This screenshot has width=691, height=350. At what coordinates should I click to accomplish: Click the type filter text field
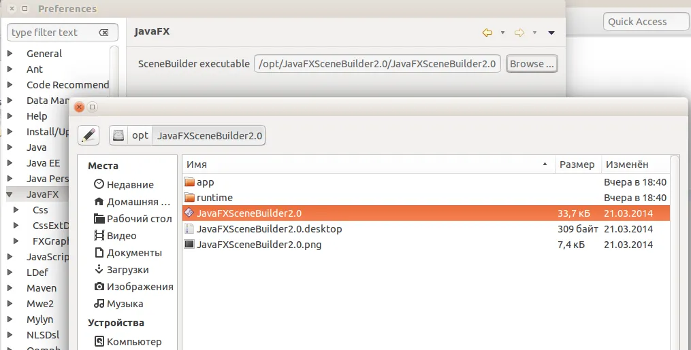tap(63, 33)
